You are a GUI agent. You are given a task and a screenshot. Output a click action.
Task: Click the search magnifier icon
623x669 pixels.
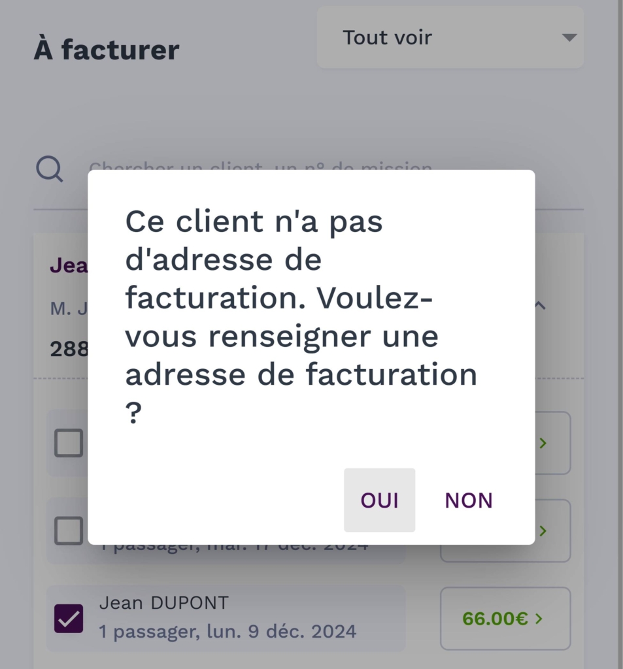(x=49, y=170)
